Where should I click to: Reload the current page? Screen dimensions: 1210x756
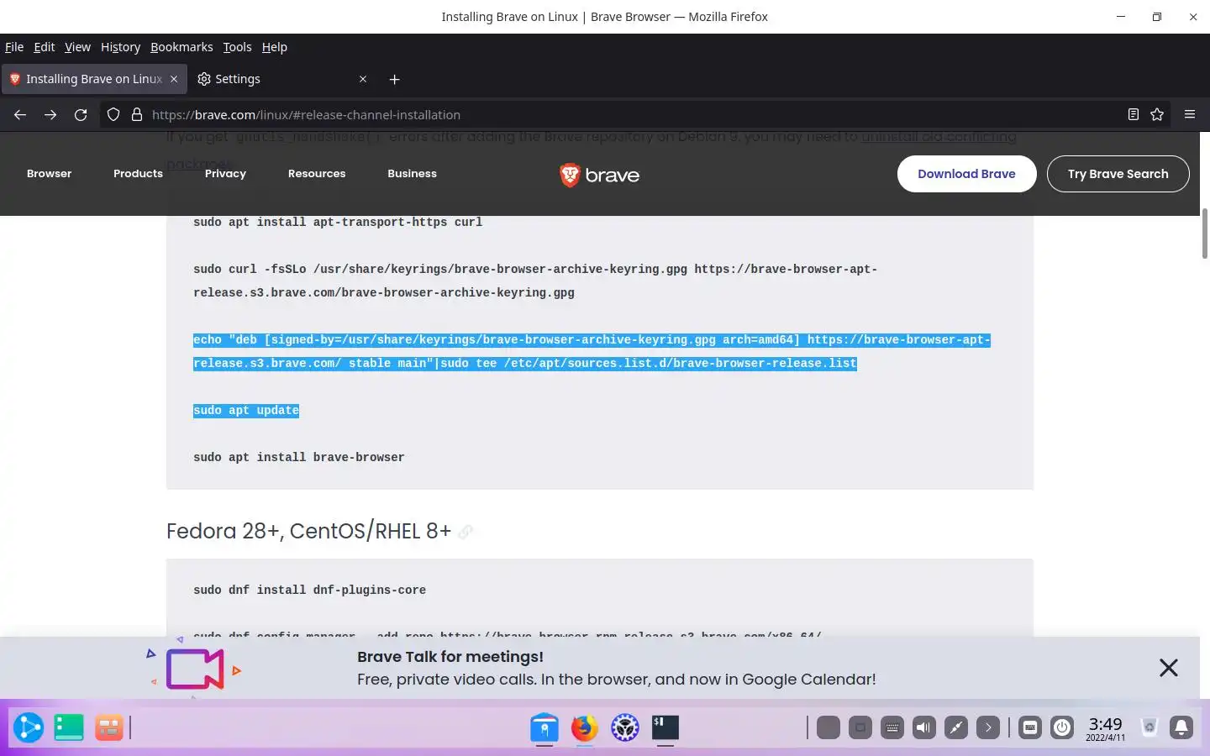(x=81, y=114)
